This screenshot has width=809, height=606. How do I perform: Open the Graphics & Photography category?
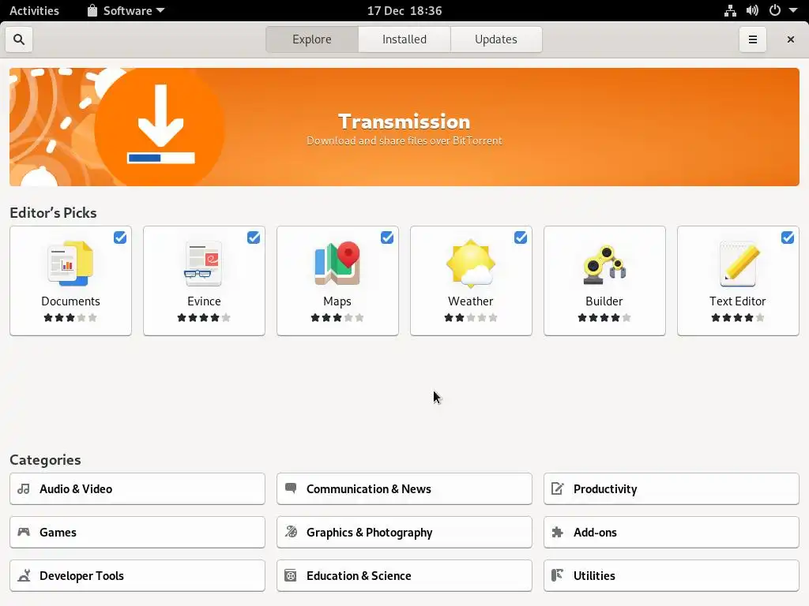[x=404, y=532]
